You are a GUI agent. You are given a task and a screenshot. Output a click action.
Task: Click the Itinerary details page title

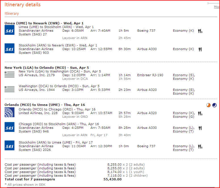[22, 5]
